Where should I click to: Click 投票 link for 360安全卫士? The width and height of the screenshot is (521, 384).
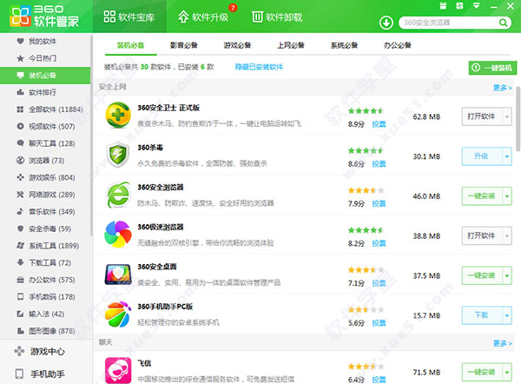coord(379,124)
